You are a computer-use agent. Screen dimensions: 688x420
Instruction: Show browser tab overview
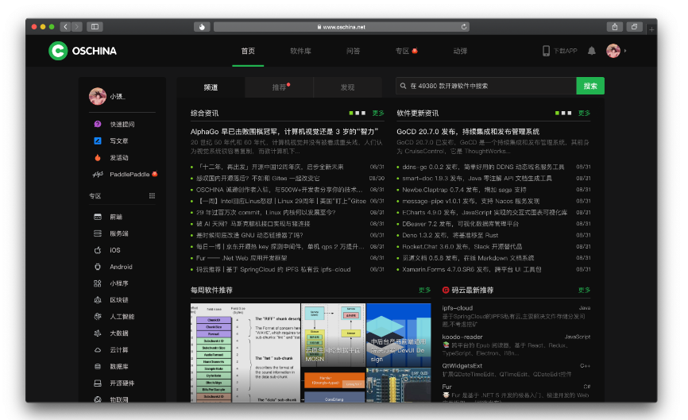pos(634,27)
